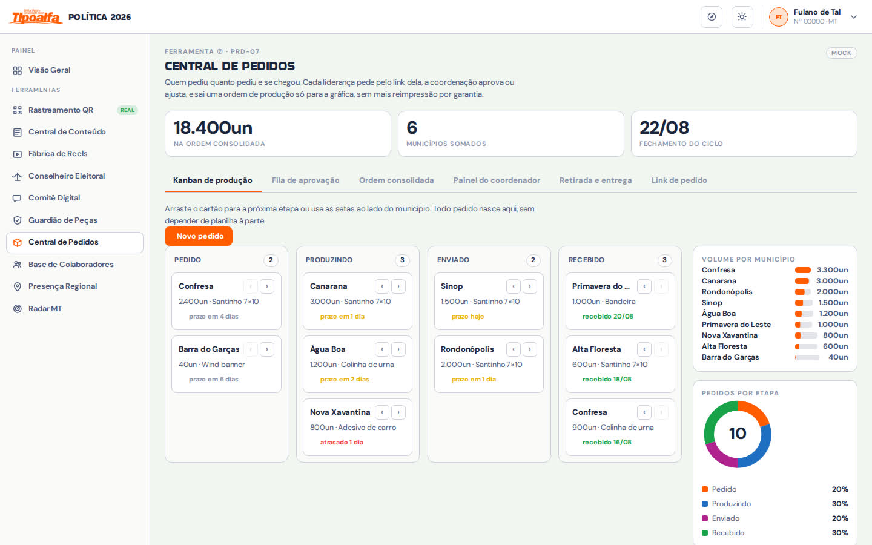872x545 pixels.
Task: Move Barra do Garças card forward
Action: click(x=267, y=349)
